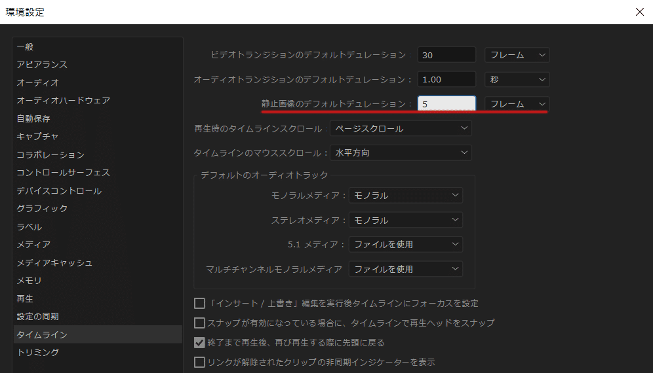Open ステレオメディア track dropdown

click(406, 220)
